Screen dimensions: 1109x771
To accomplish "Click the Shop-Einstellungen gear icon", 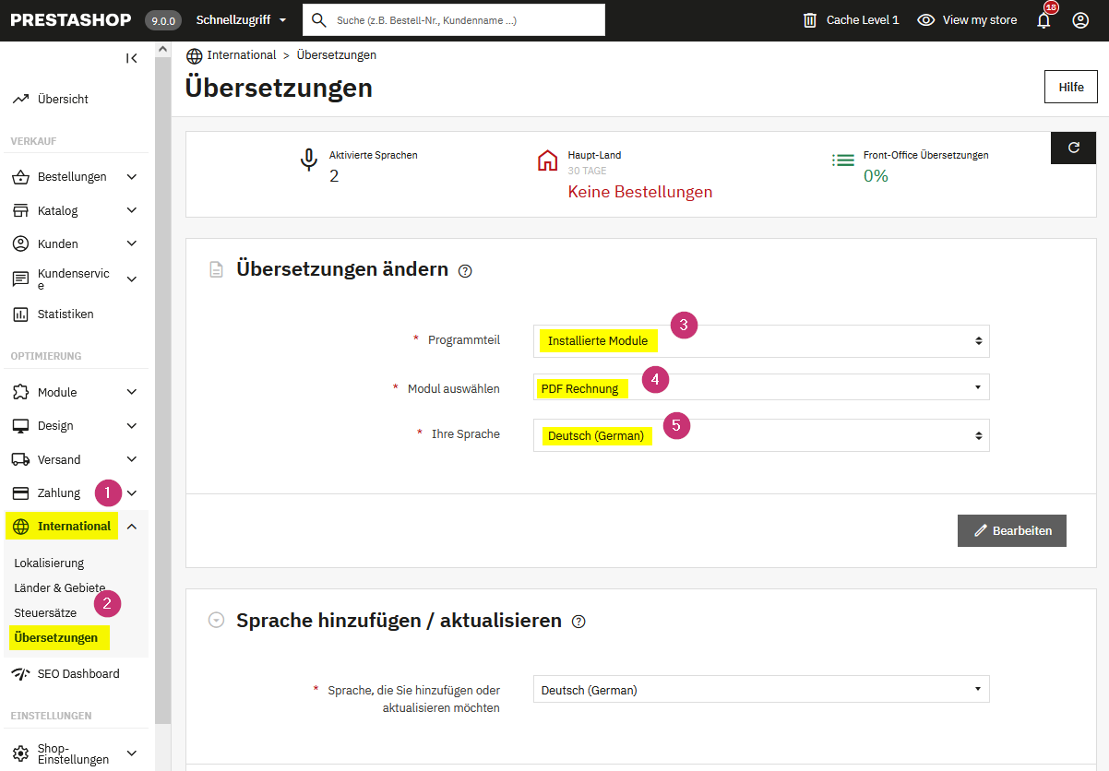I will tap(20, 753).
